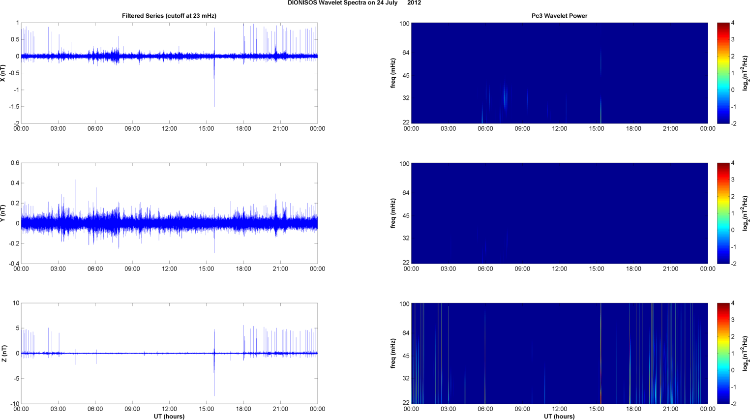This screenshot has height=420, width=750.
Task: Open the Y component Pc3 wavelet spectrogram
Action: [x=559, y=213]
